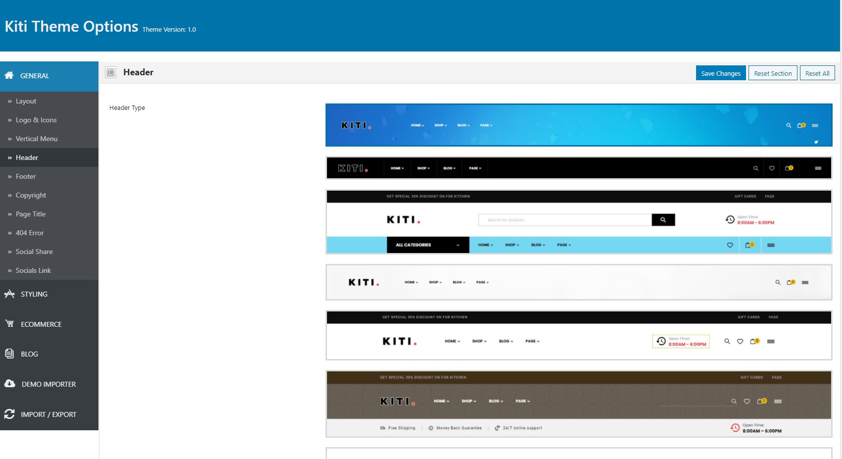
Task: Open Copyright settings
Action: [x=49, y=195]
